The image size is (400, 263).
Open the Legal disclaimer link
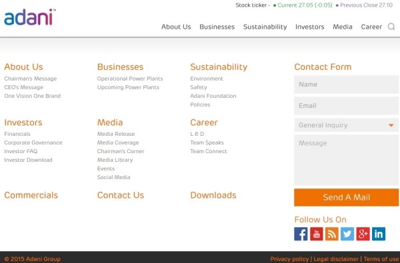pyautogui.click(x=336, y=259)
